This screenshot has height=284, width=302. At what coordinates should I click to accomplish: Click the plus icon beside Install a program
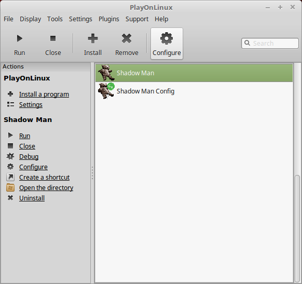pos(10,94)
